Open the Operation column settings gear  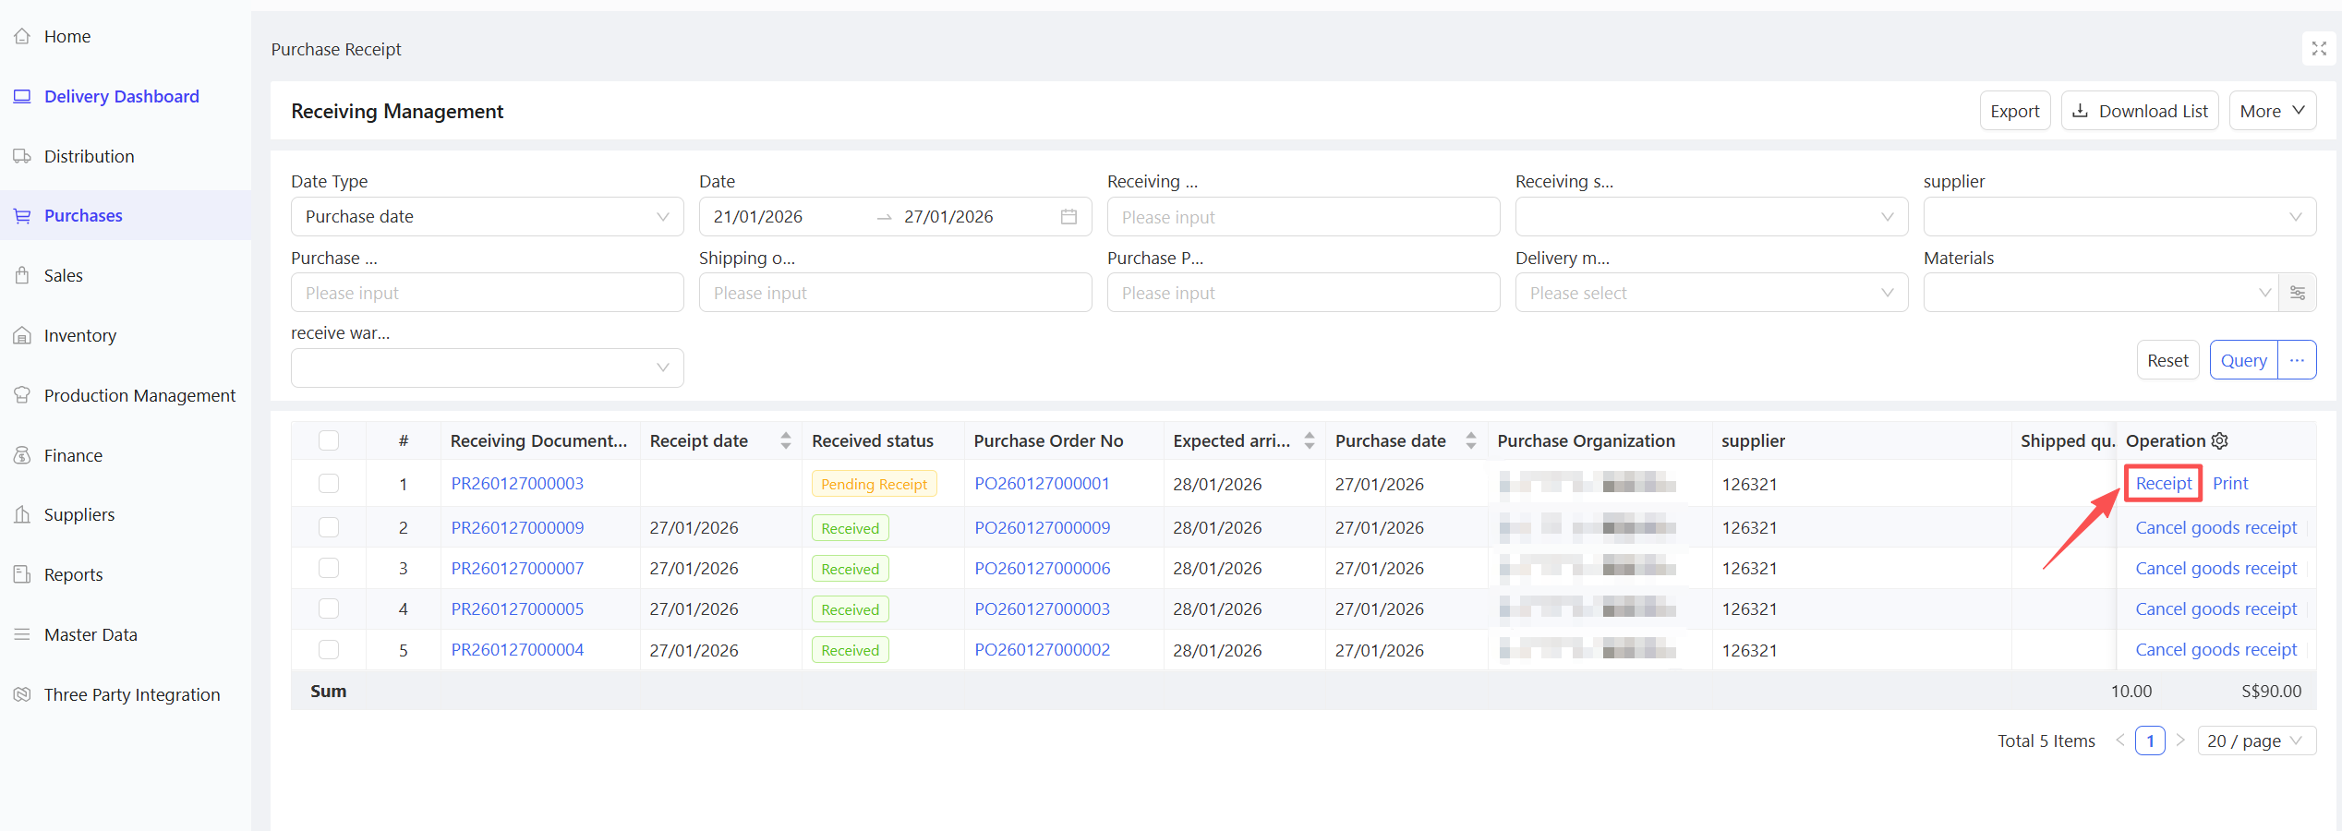pyautogui.click(x=2220, y=441)
